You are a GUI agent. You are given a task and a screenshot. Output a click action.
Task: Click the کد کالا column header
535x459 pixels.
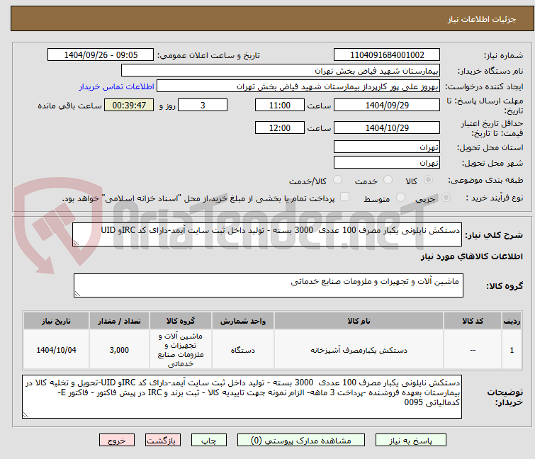(x=473, y=321)
